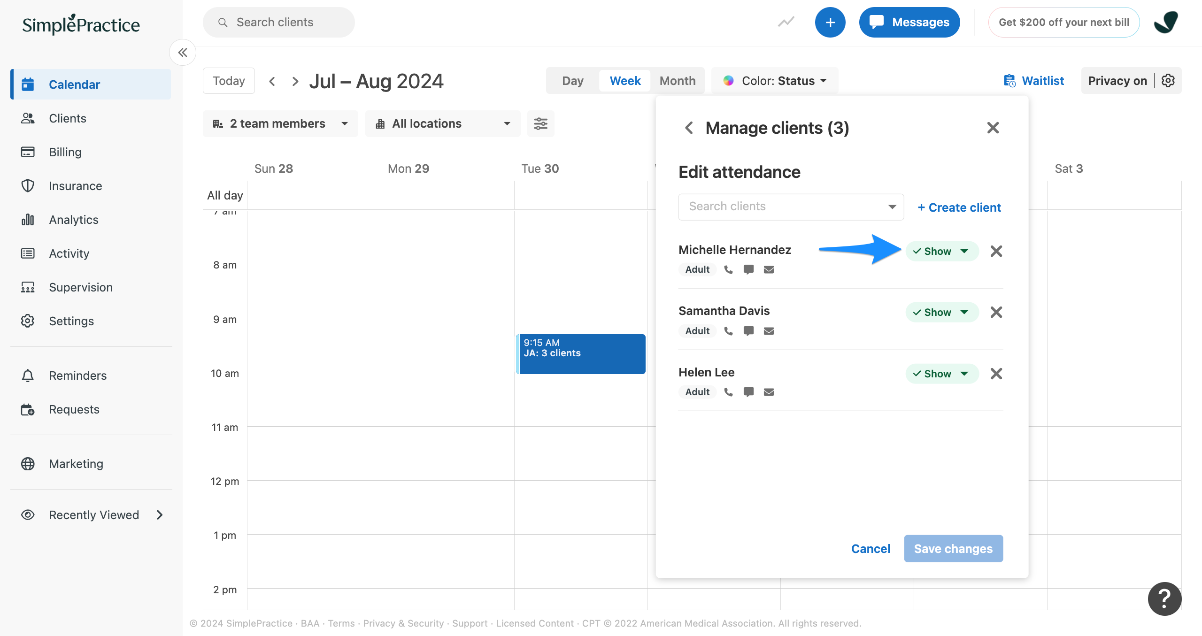Open the help question mark button
The width and height of the screenshot is (1202, 636).
[1164, 598]
